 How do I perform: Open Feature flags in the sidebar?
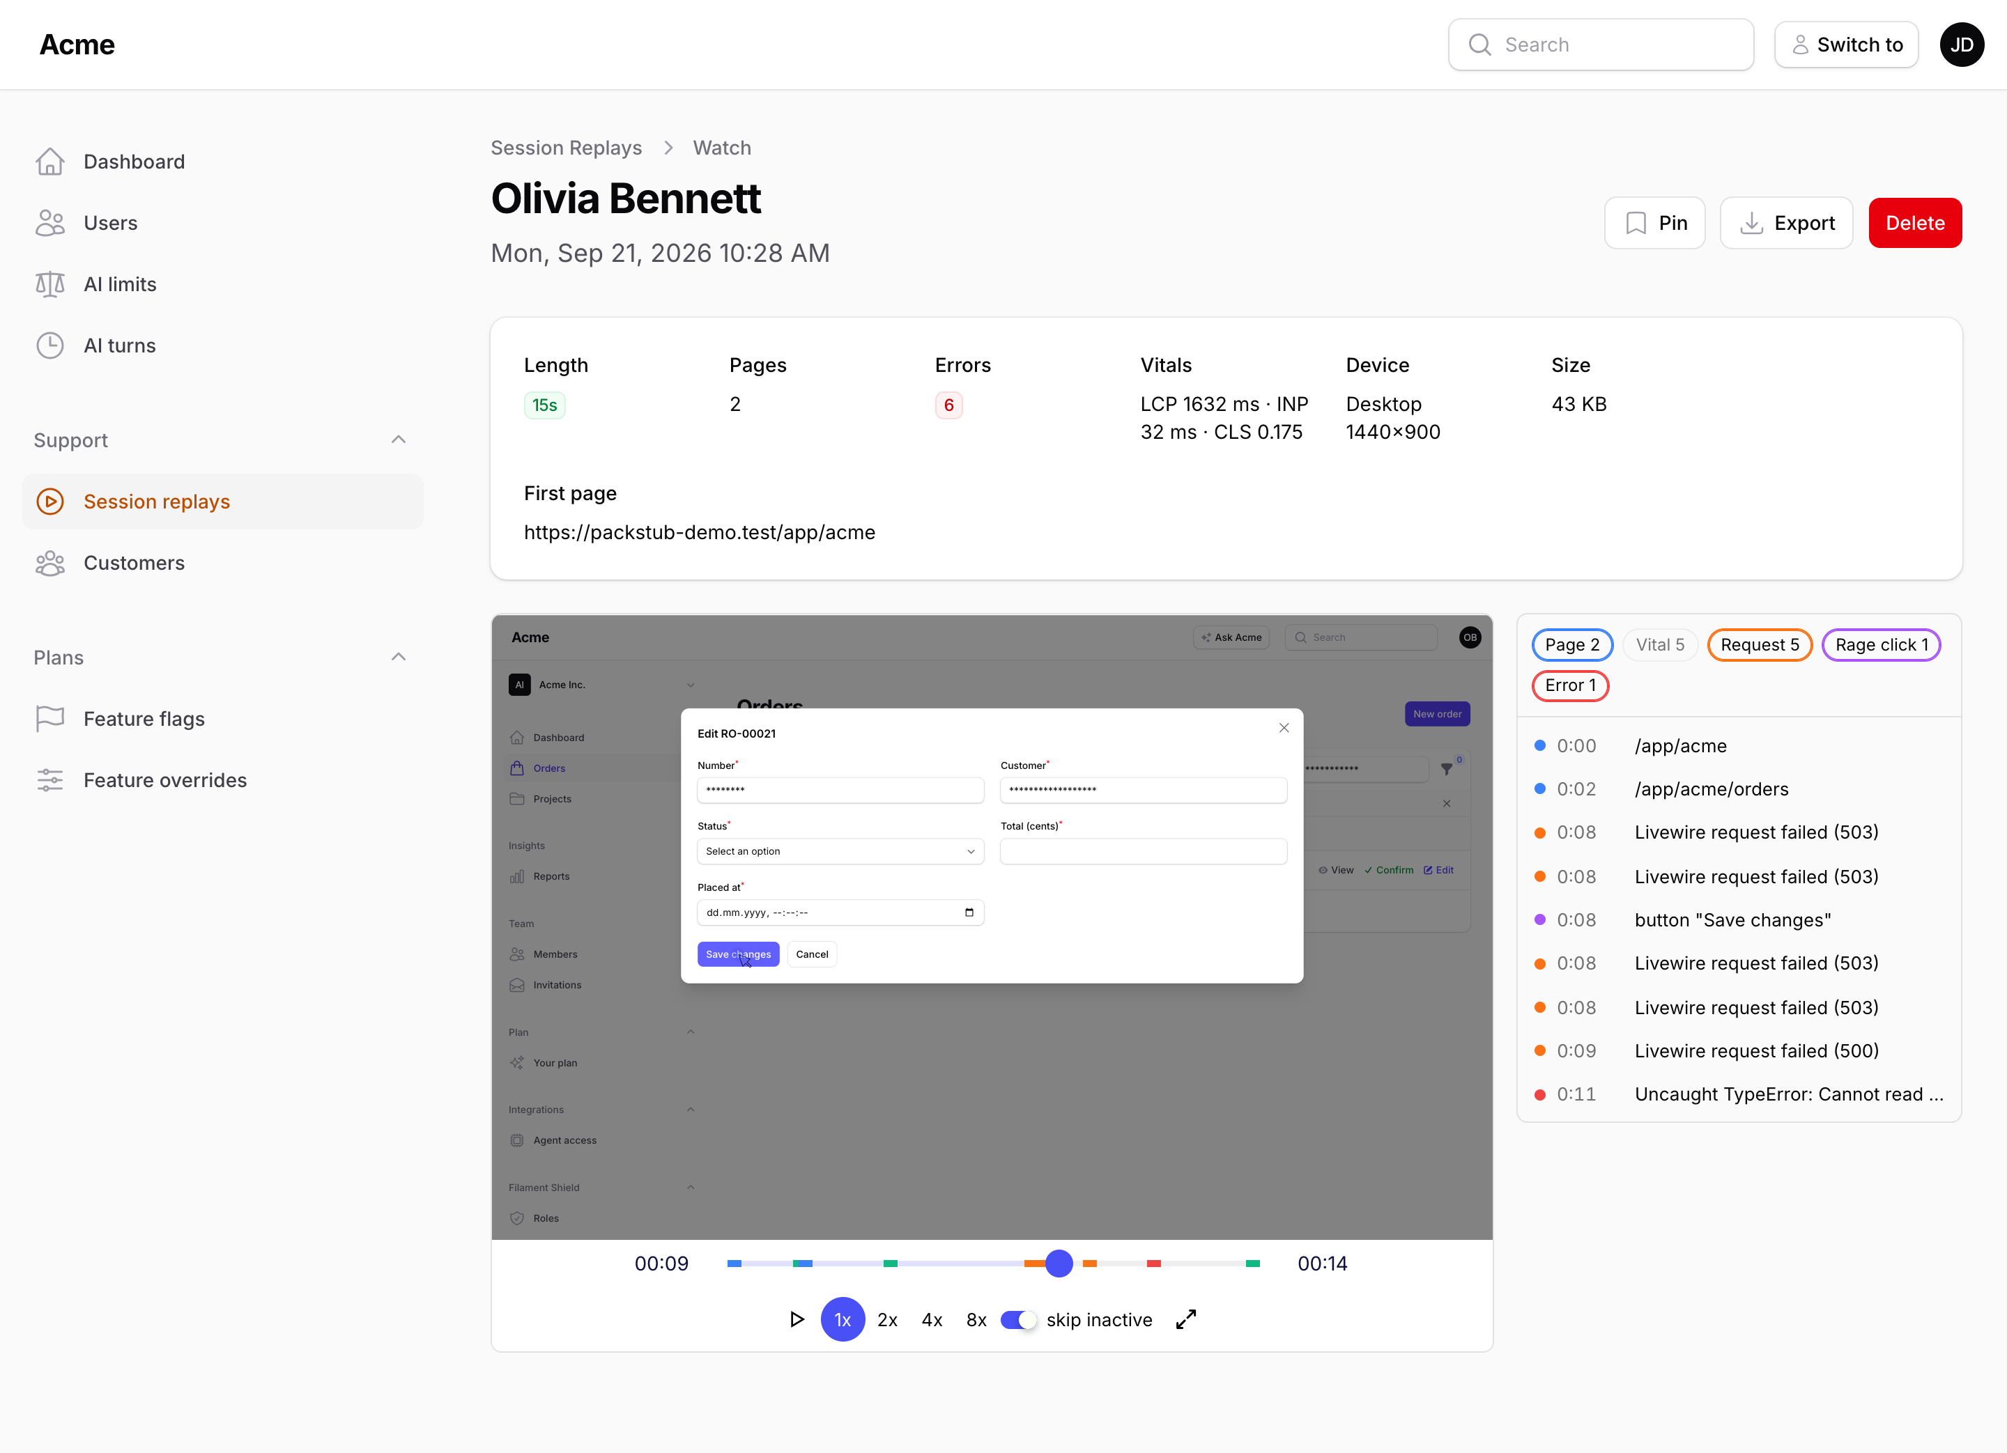[x=222, y=719]
